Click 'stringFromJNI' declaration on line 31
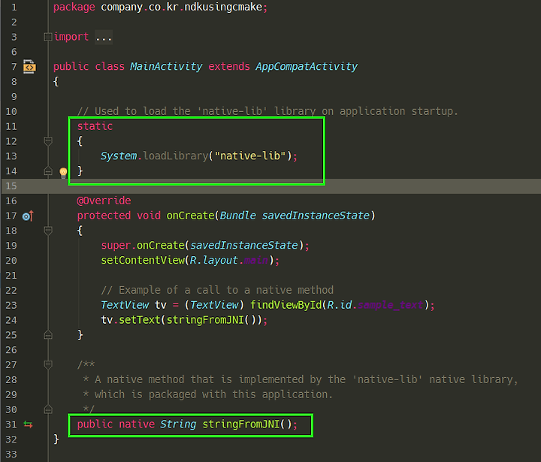 click(x=241, y=424)
